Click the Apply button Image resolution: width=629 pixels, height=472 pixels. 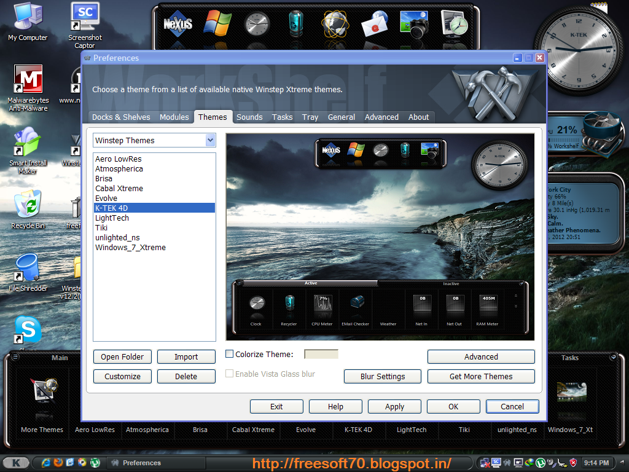point(394,406)
